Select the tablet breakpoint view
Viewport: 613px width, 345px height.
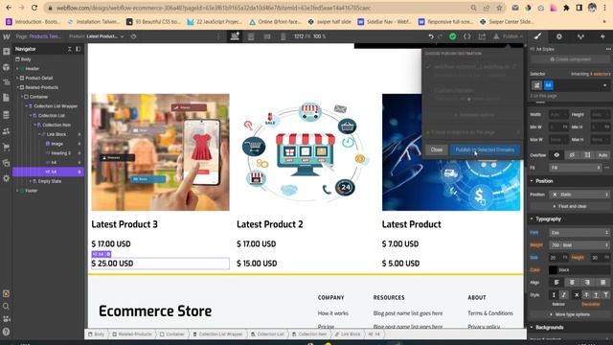[251, 36]
